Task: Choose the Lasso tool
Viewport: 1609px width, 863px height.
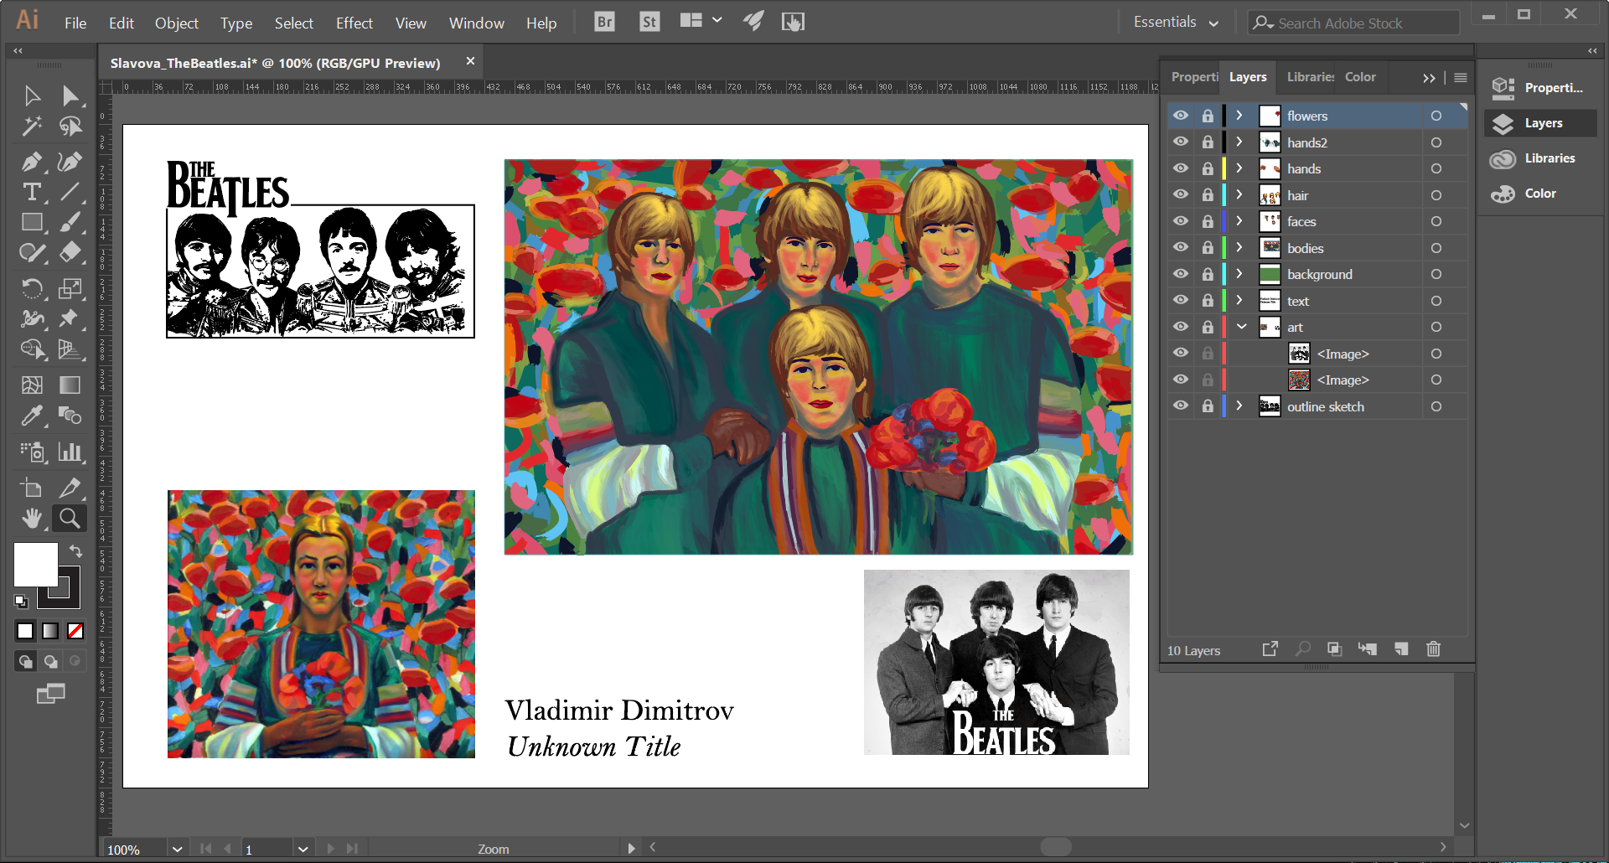Action: click(x=70, y=127)
